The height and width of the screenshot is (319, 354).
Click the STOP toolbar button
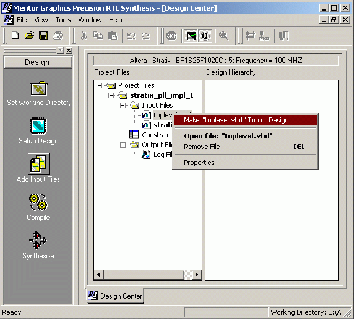coord(171,36)
